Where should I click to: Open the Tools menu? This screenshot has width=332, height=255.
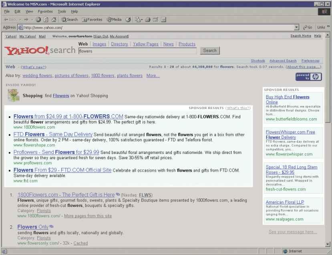coord(62,12)
